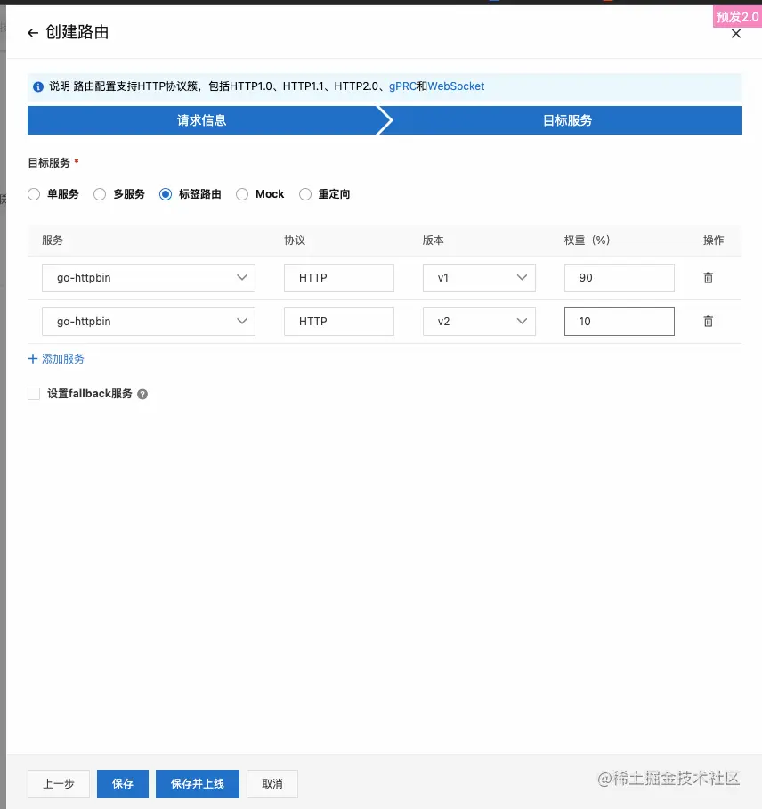The image size is (762, 809).
Task: Click the 添加服务 link text
Action: (x=63, y=358)
